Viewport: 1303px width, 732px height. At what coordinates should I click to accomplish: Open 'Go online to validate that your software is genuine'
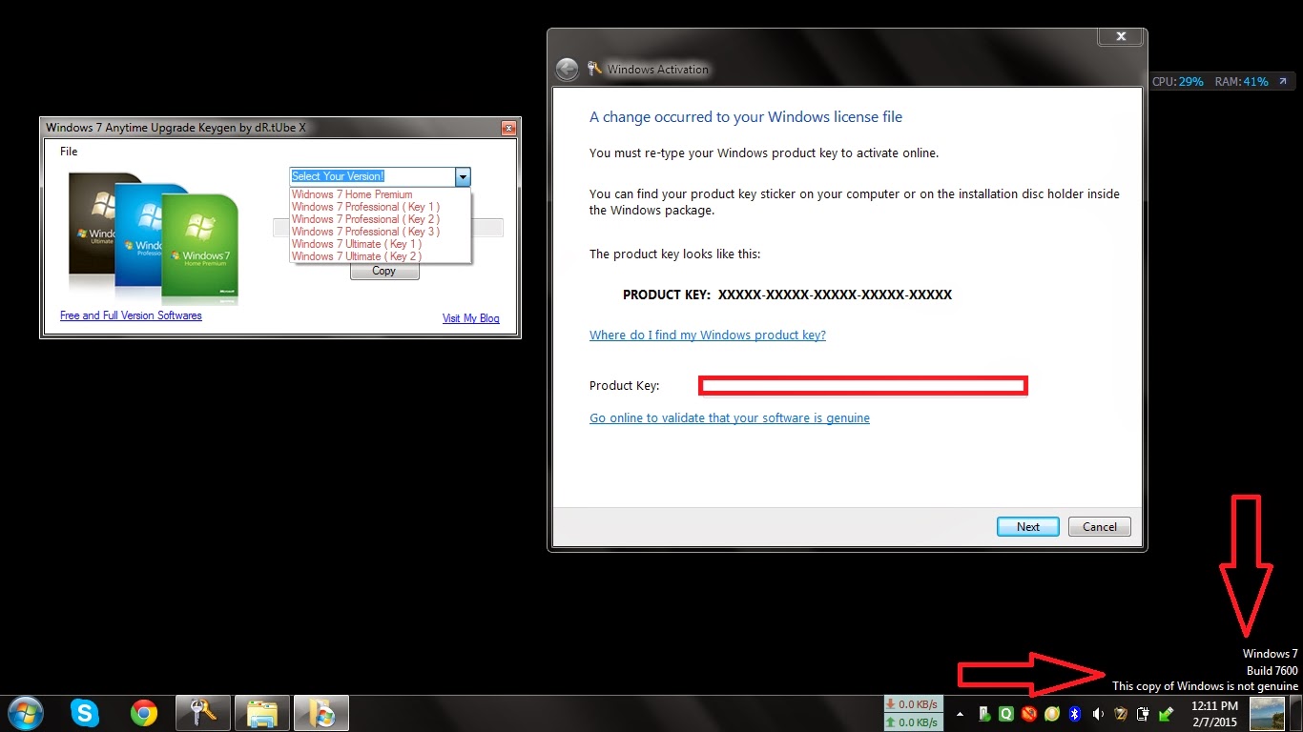(x=730, y=417)
